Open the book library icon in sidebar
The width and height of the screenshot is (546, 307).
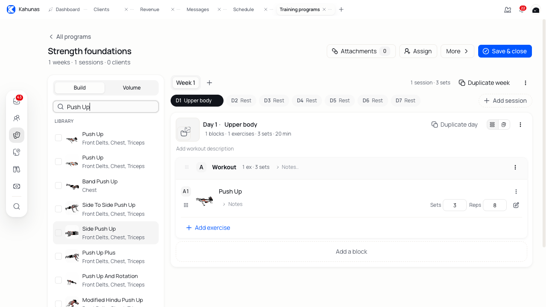click(x=17, y=169)
